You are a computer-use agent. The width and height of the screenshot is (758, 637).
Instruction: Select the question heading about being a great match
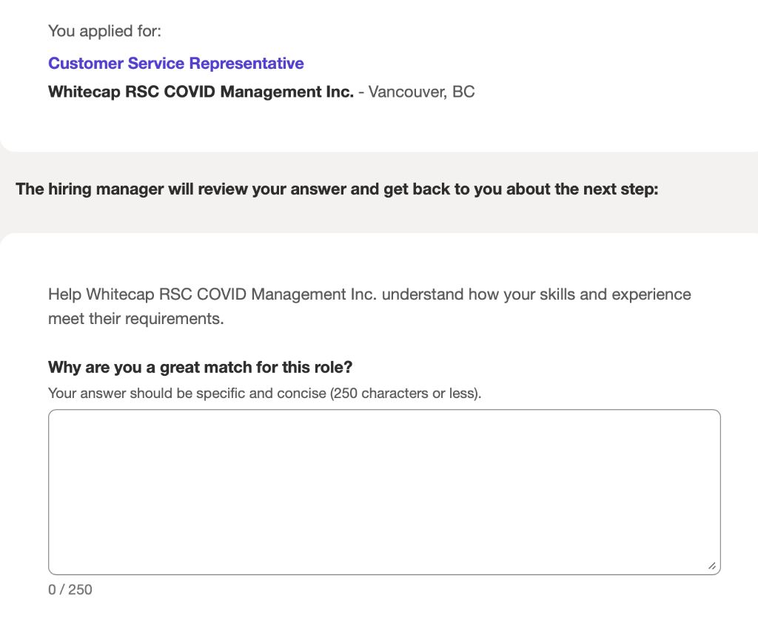(x=200, y=367)
